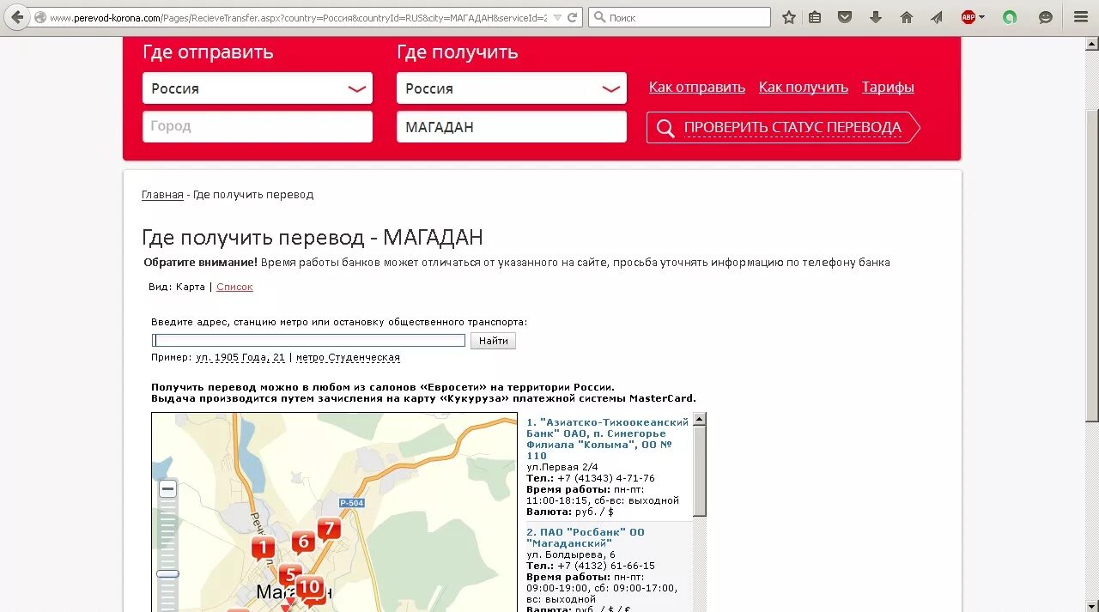Open "Азиатско-Тихоокеанский Банк" list entry
Screen dimensions: 1099x612
pos(608,439)
